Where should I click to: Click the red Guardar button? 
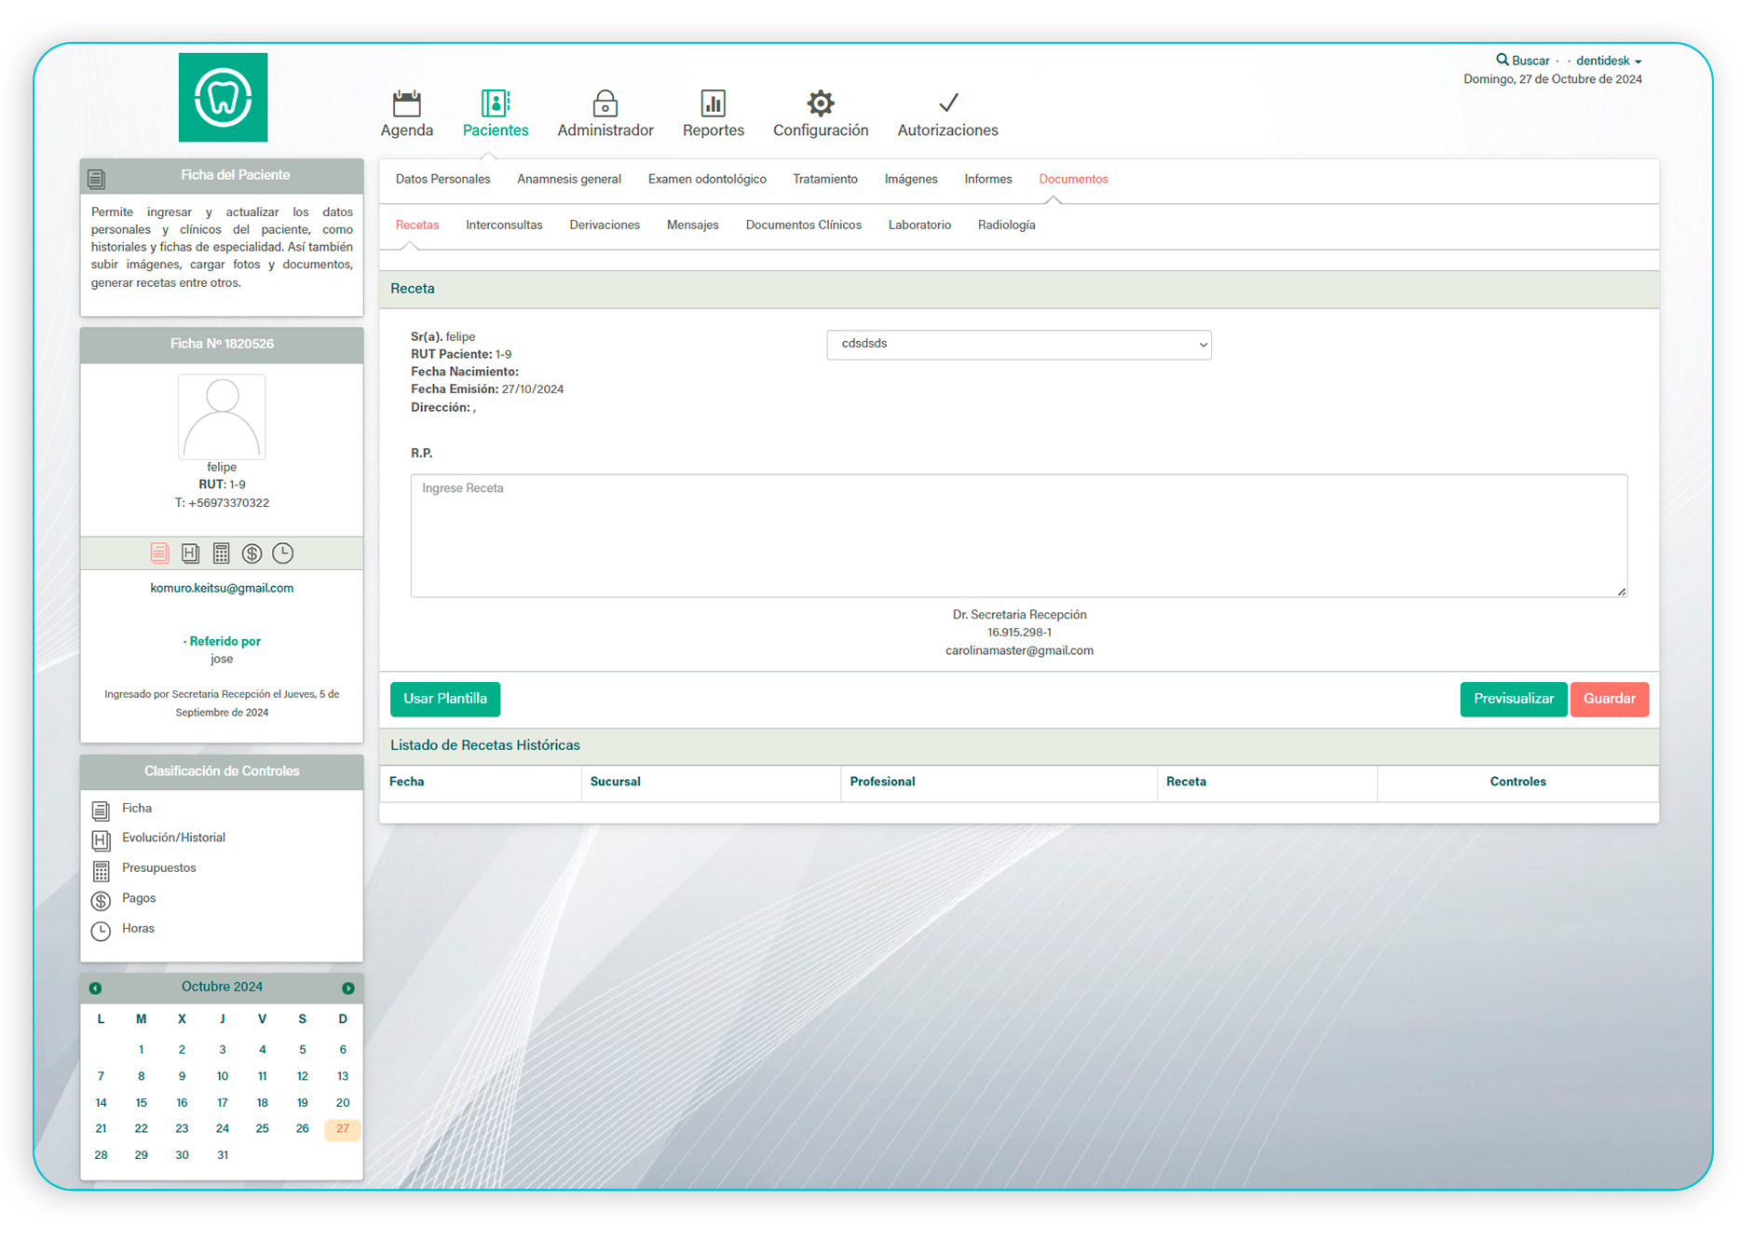tap(1609, 699)
